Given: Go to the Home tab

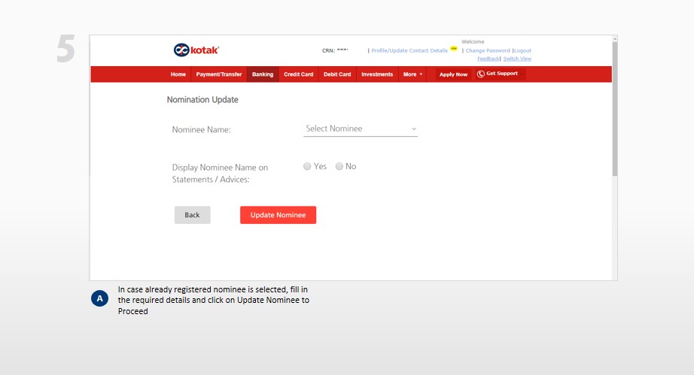Looking at the screenshot, I should pyautogui.click(x=178, y=74).
